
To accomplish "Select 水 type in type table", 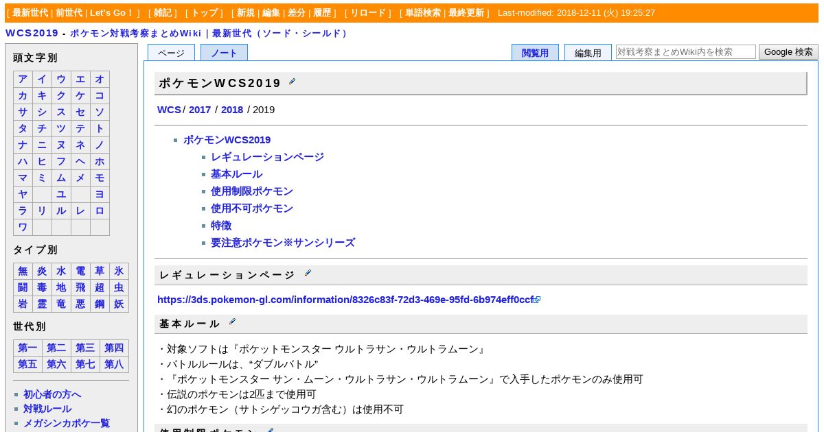I will point(61,272).
